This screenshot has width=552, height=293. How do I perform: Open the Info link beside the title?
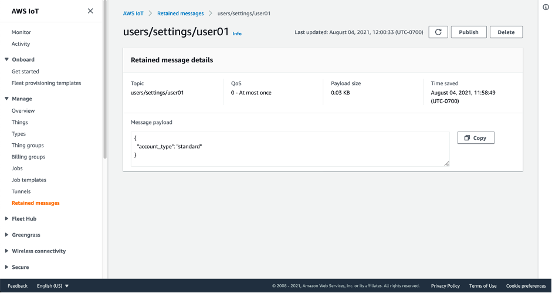pyautogui.click(x=237, y=34)
